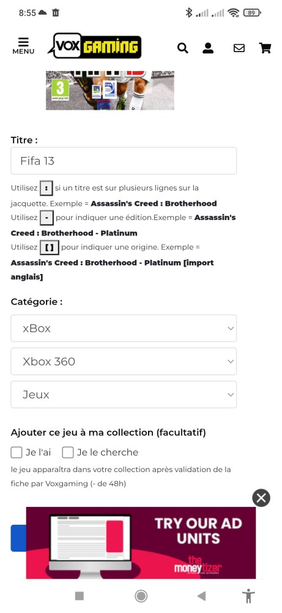Screen dimensions: 282x613
Task: Open the hamburger MENU icon
Action: point(23,46)
